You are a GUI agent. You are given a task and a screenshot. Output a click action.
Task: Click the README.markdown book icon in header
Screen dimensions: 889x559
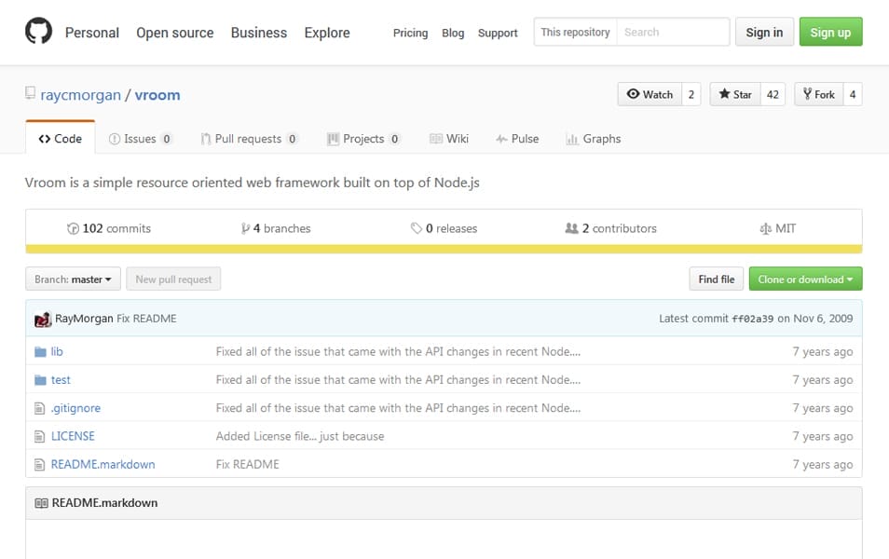click(x=41, y=503)
